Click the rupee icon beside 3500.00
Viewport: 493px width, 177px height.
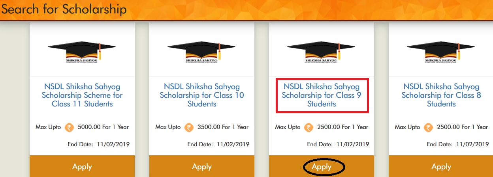[x=189, y=127]
